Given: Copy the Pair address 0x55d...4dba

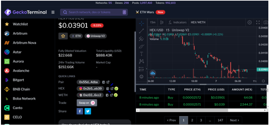Looking at the screenshot, I should pyautogui.click(x=104, y=82).
